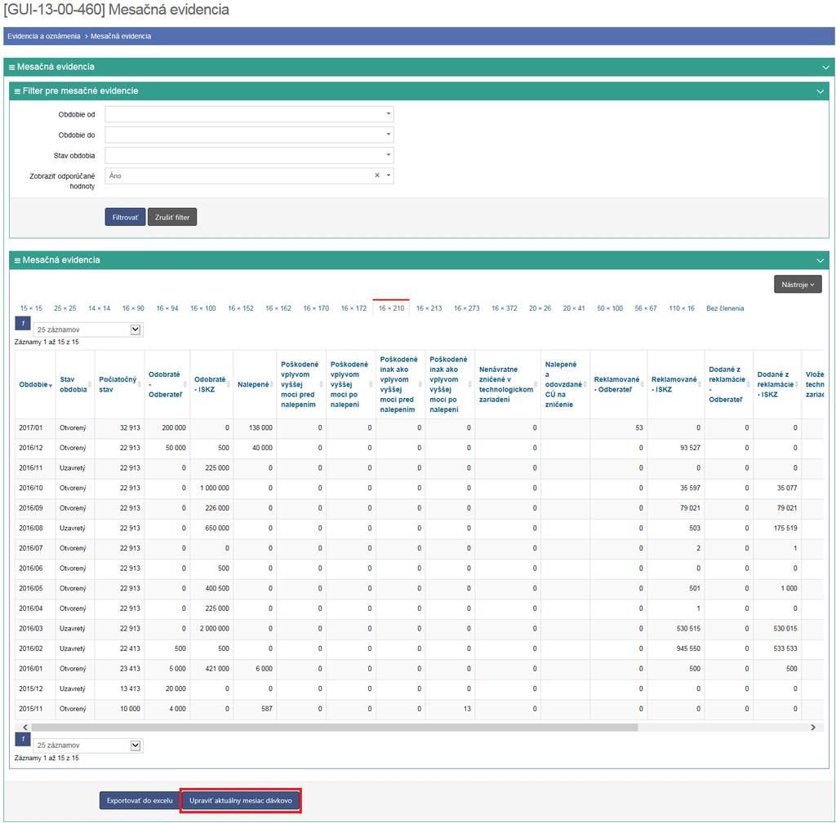Sort table by Nalepené column

[255, 385]
